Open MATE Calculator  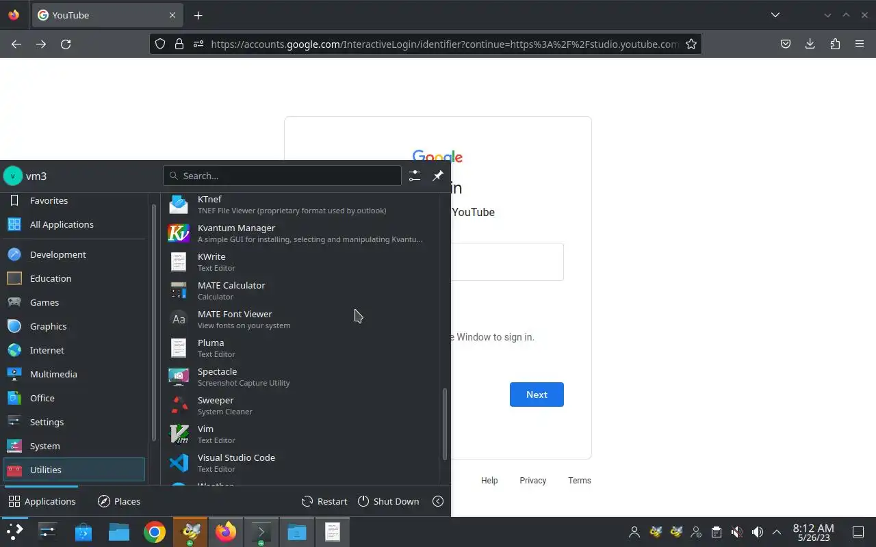pos(300,290)
